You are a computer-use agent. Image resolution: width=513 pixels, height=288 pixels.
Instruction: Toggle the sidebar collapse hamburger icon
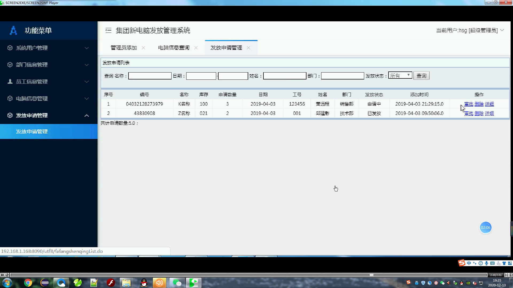pyautogui.click(x=108, y=30)
